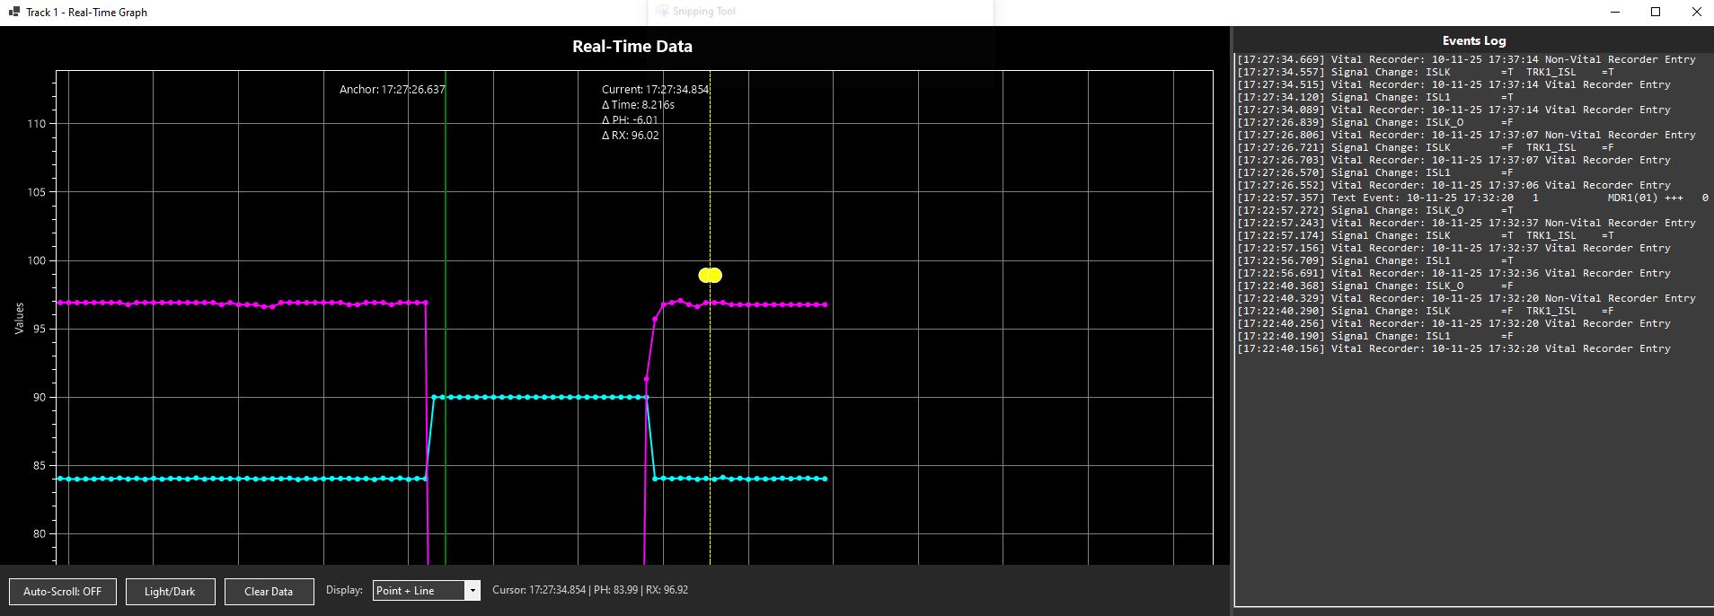Select log entry at 17:22:40.190

pyautogui.click(x=1375, y=336)
